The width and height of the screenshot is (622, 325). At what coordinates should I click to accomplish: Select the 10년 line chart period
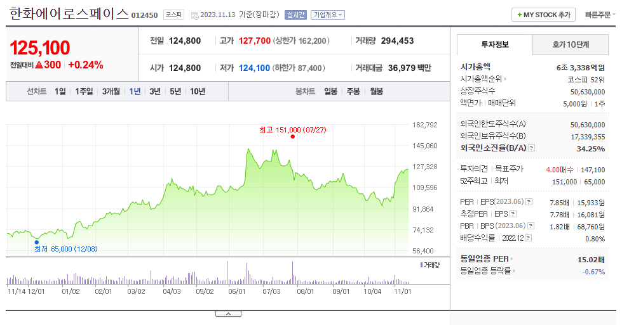tap(198, 92)
